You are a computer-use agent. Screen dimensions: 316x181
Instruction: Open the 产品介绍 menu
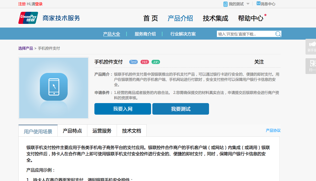pyautogui.click(x=180, y=18)
